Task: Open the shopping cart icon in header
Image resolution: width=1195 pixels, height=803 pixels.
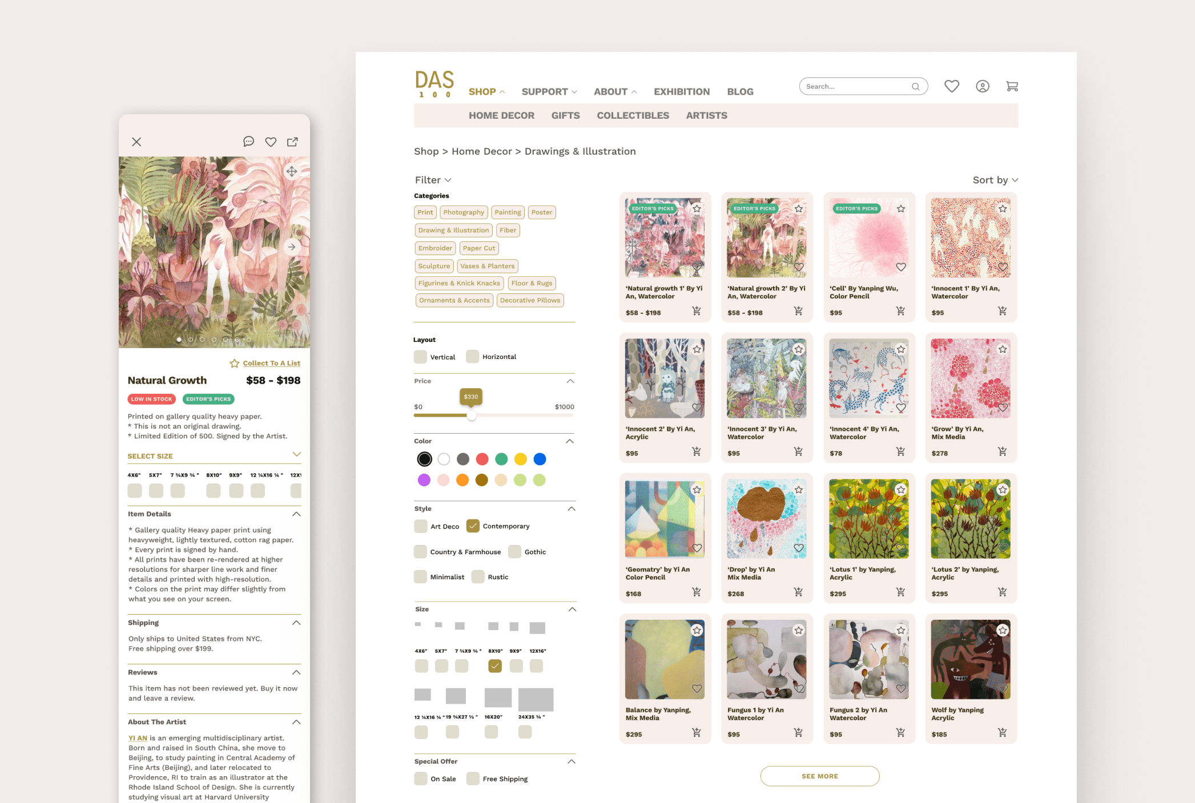Action: pyautogui.click(x=1012, y=86)
